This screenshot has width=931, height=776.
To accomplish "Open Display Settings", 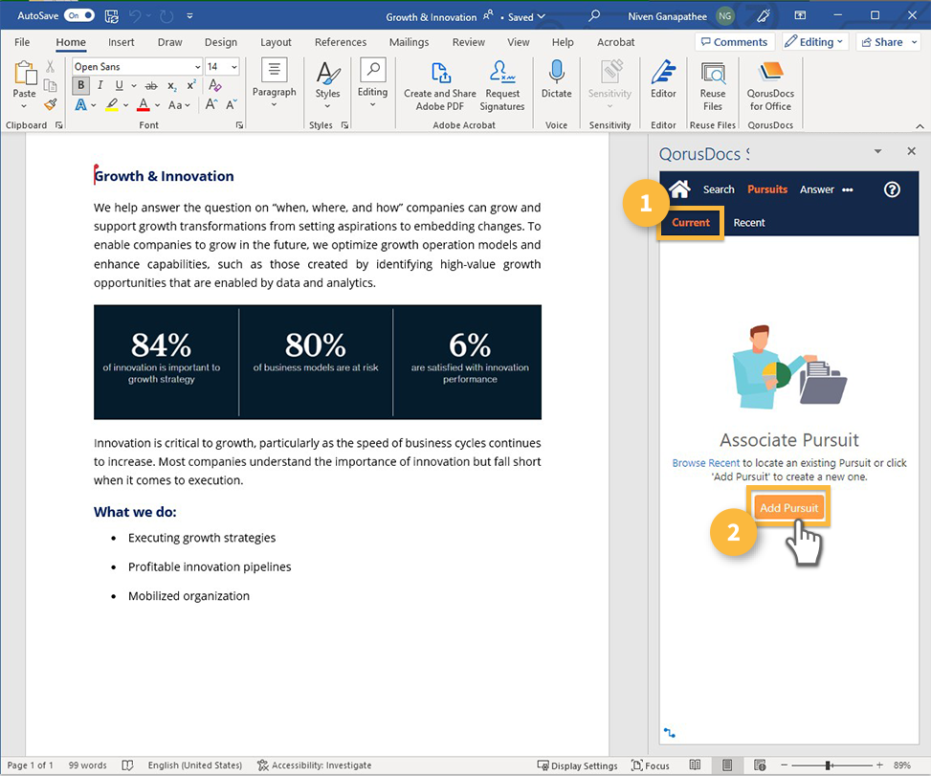I will pyautogui.click(x=577, y=765).
